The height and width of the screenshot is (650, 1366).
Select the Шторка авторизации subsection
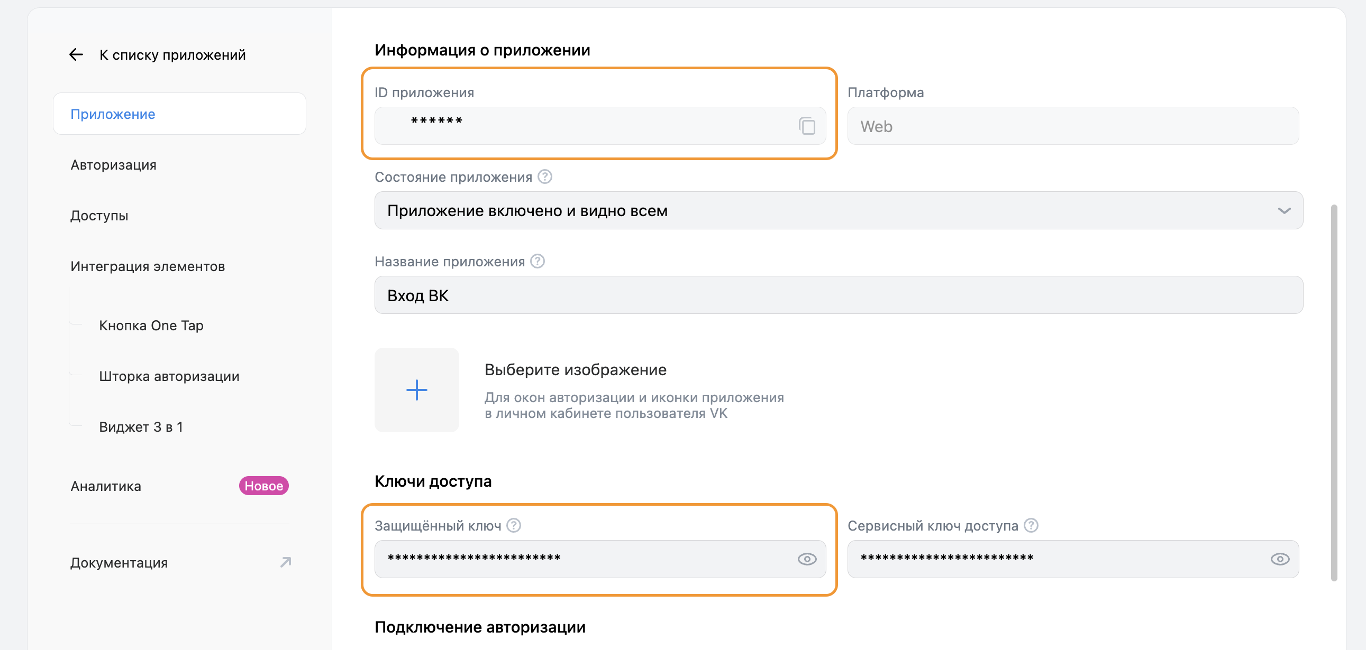[169, 376]
